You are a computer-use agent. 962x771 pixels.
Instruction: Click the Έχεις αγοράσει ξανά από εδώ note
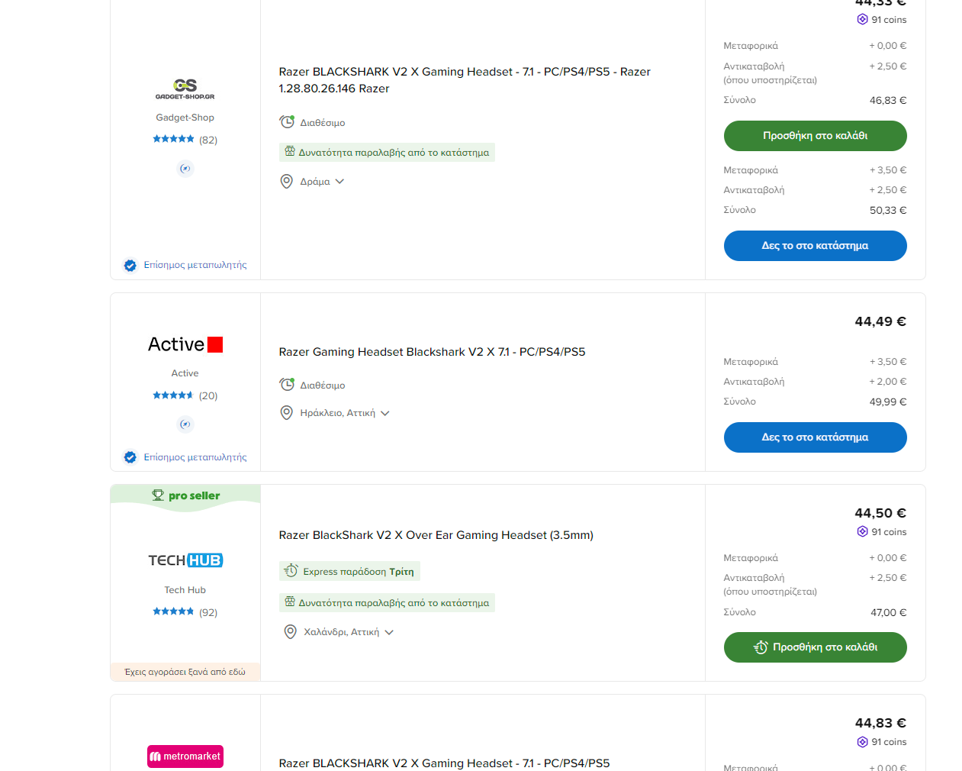(x=185, y=672)
